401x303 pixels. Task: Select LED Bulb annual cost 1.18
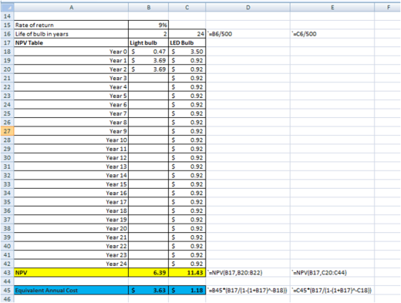[187, 290]
